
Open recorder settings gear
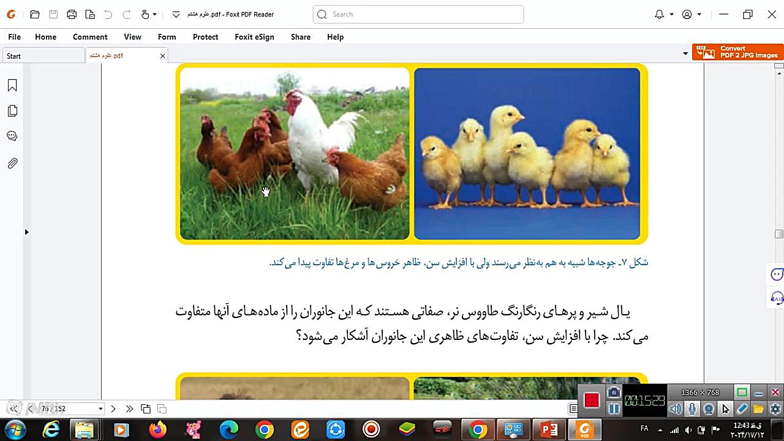click(x=775, y=409)
